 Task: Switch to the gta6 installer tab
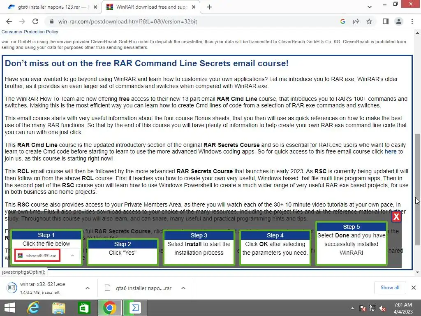(x=50, y=7)
